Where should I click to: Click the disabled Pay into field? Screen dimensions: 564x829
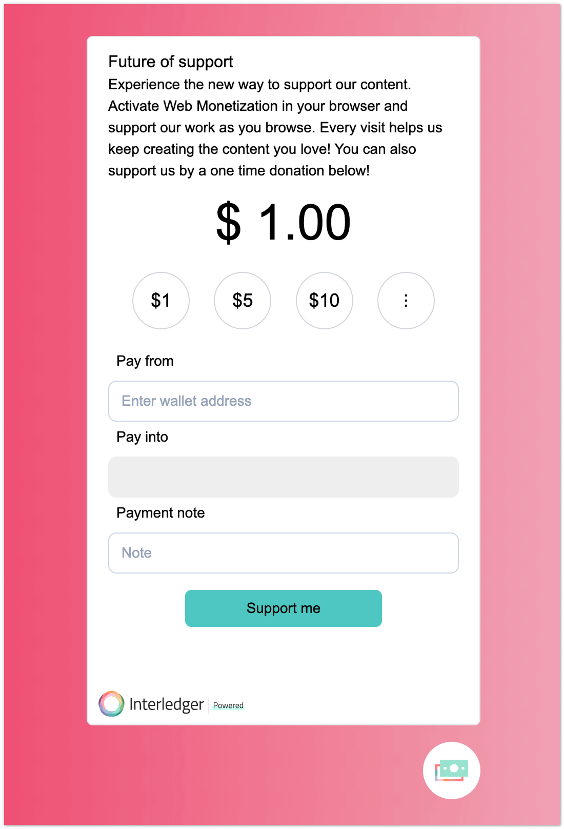pos(283,477)
